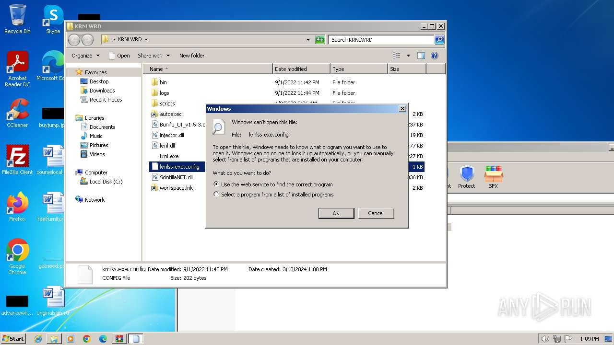Change the folder view layout icon
Image resolution: width=614 pixels, height=345 pixels.
[397, 56]
